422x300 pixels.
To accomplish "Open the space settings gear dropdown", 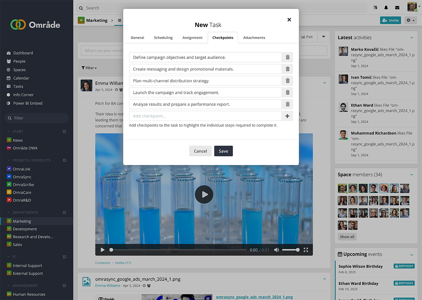I will coord(410,20).
